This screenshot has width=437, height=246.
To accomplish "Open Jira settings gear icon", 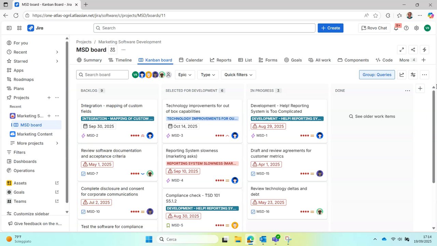I will point(417,28).
